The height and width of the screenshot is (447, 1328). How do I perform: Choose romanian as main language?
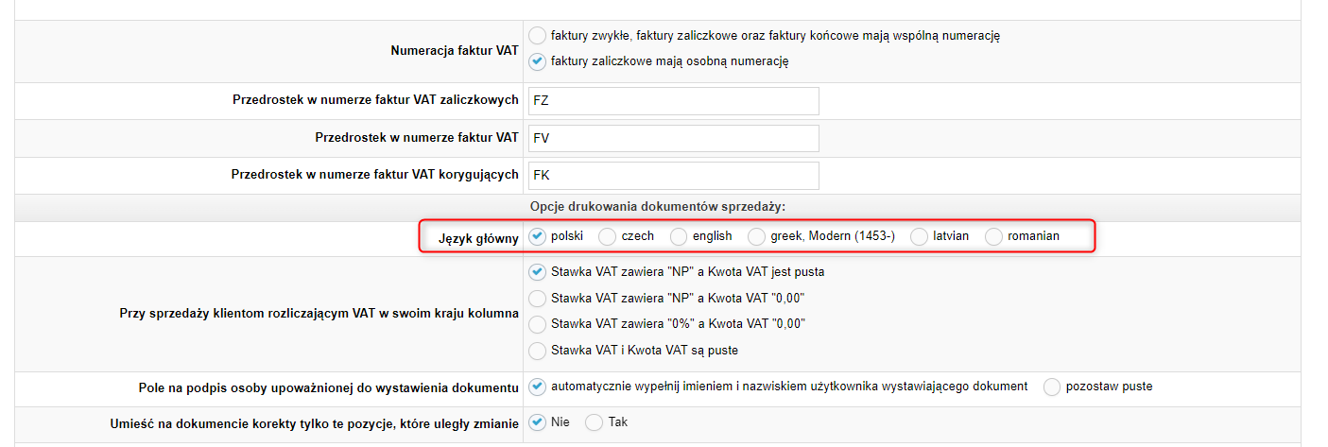coord(993,236)
